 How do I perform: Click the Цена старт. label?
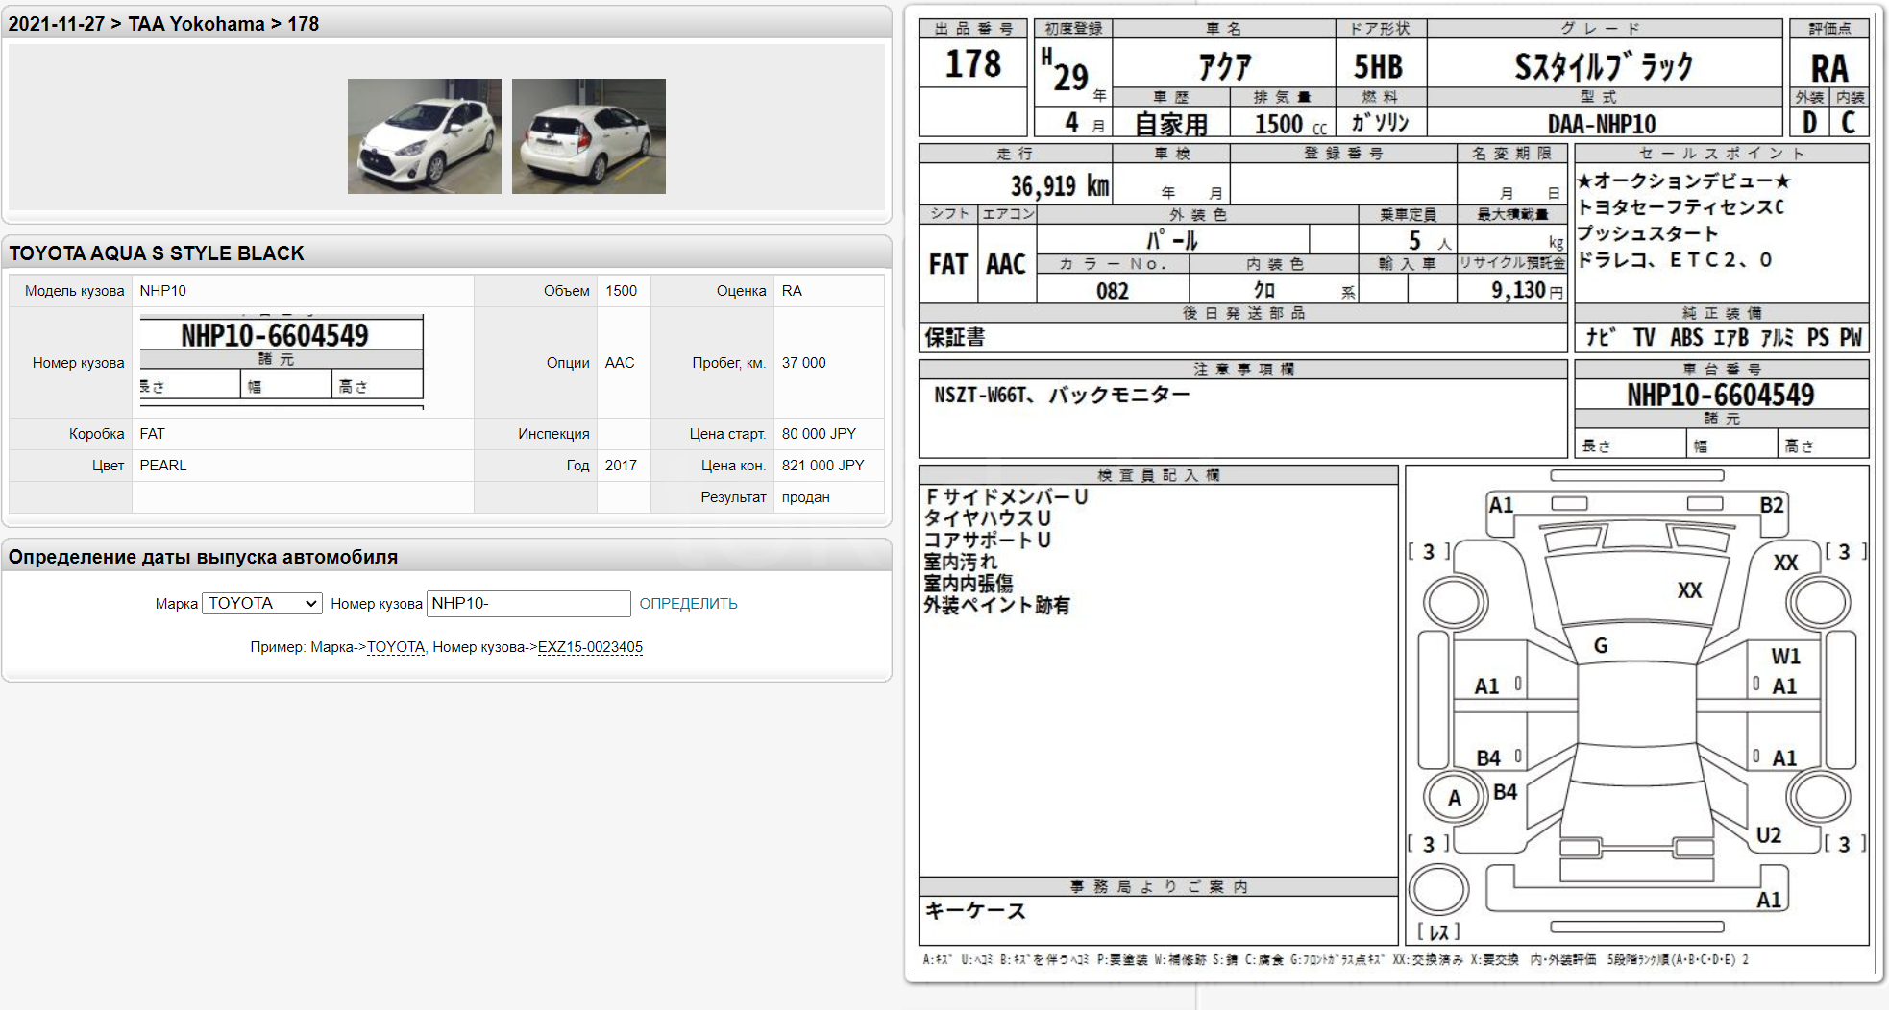click(727, 434)
